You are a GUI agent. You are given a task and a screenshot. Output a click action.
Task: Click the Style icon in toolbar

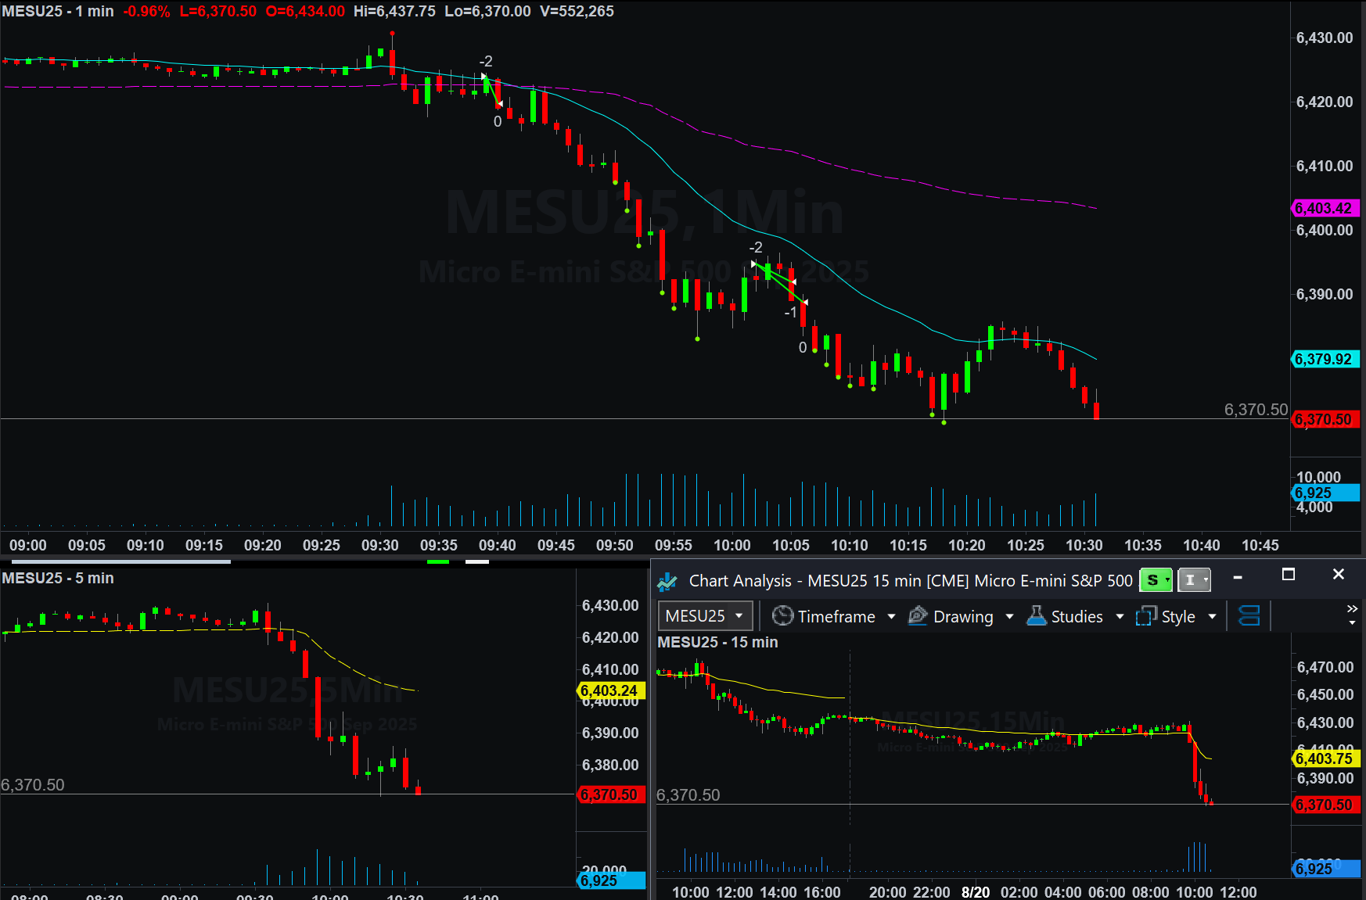[1146, 616]
